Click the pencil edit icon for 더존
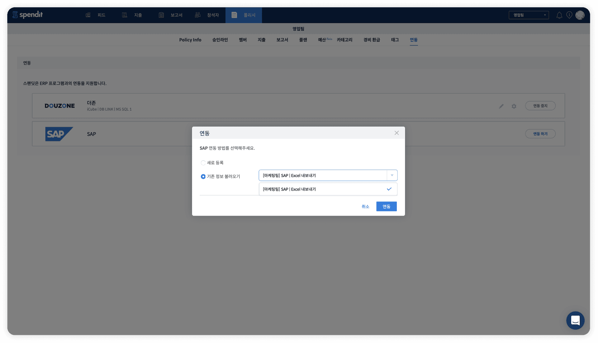The height and width of the screenshot is (343, 598). click(501, 106)
